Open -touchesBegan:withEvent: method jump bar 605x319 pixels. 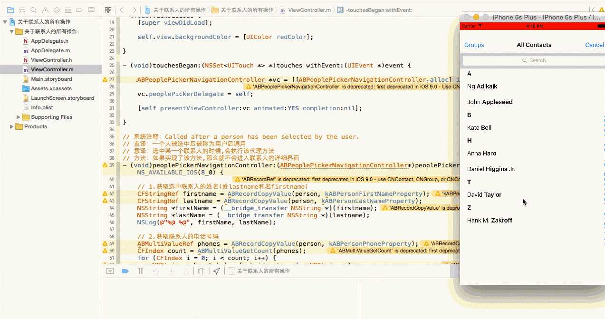pyautogui.click(x=375, y=10)
